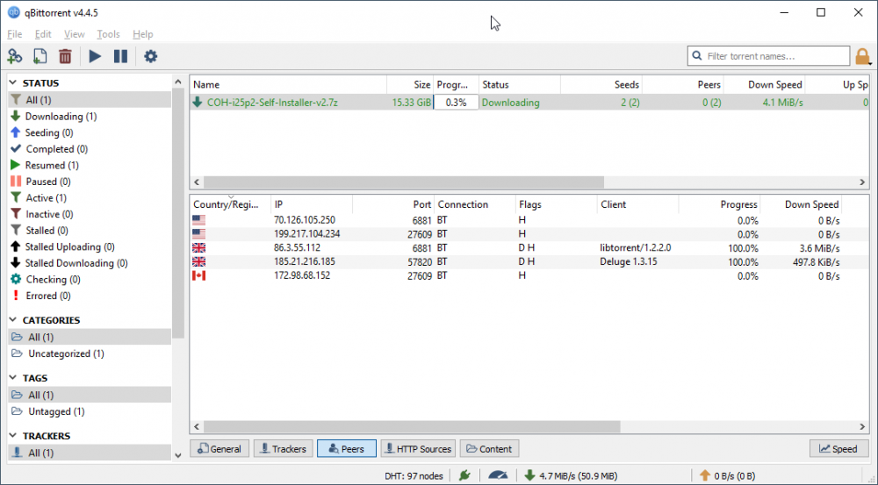878x485 pixels.
Task: Click the green connection status plug icon
Action: (464, 474)
